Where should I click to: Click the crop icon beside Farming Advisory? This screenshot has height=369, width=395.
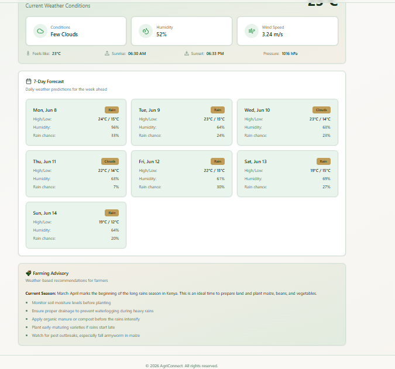tap(29, 273)
